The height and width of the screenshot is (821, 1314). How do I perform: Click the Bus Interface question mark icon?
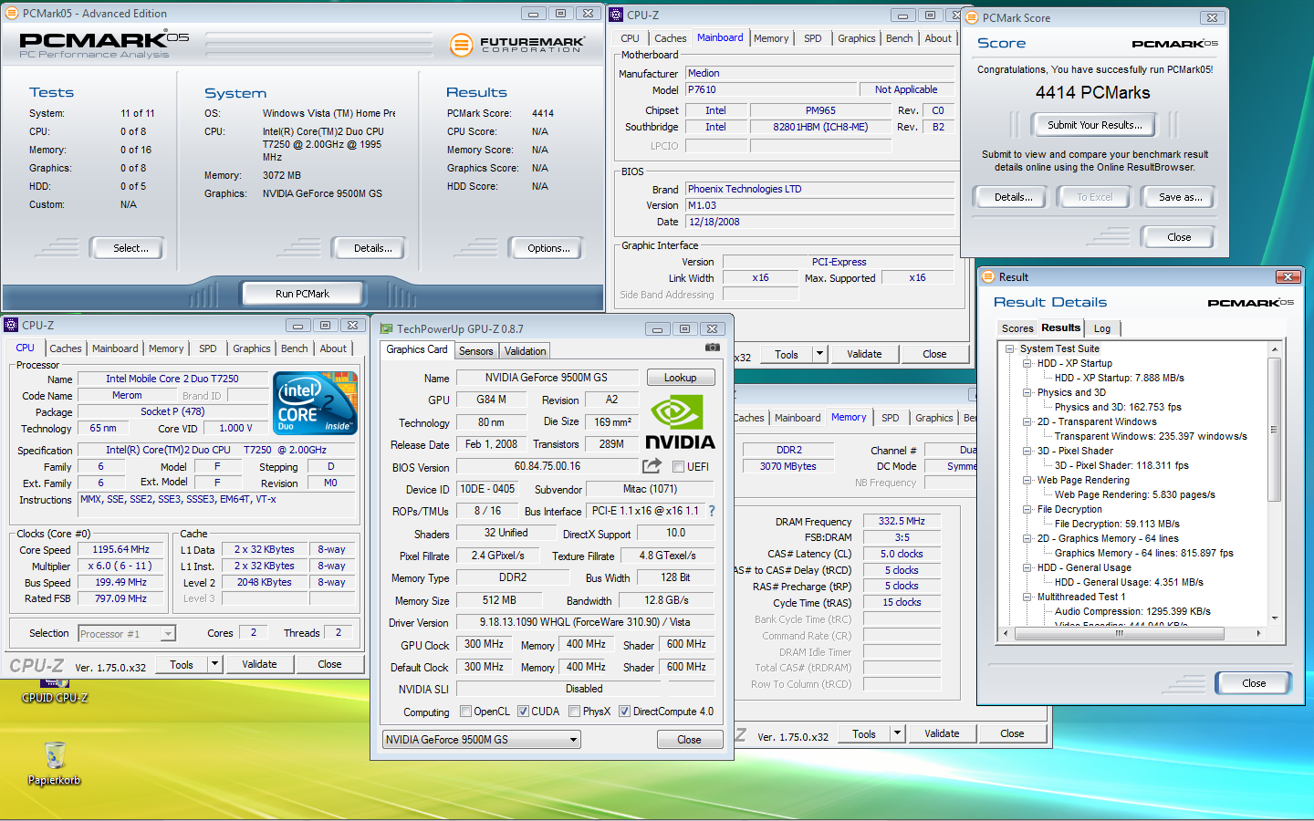point(712,511)
